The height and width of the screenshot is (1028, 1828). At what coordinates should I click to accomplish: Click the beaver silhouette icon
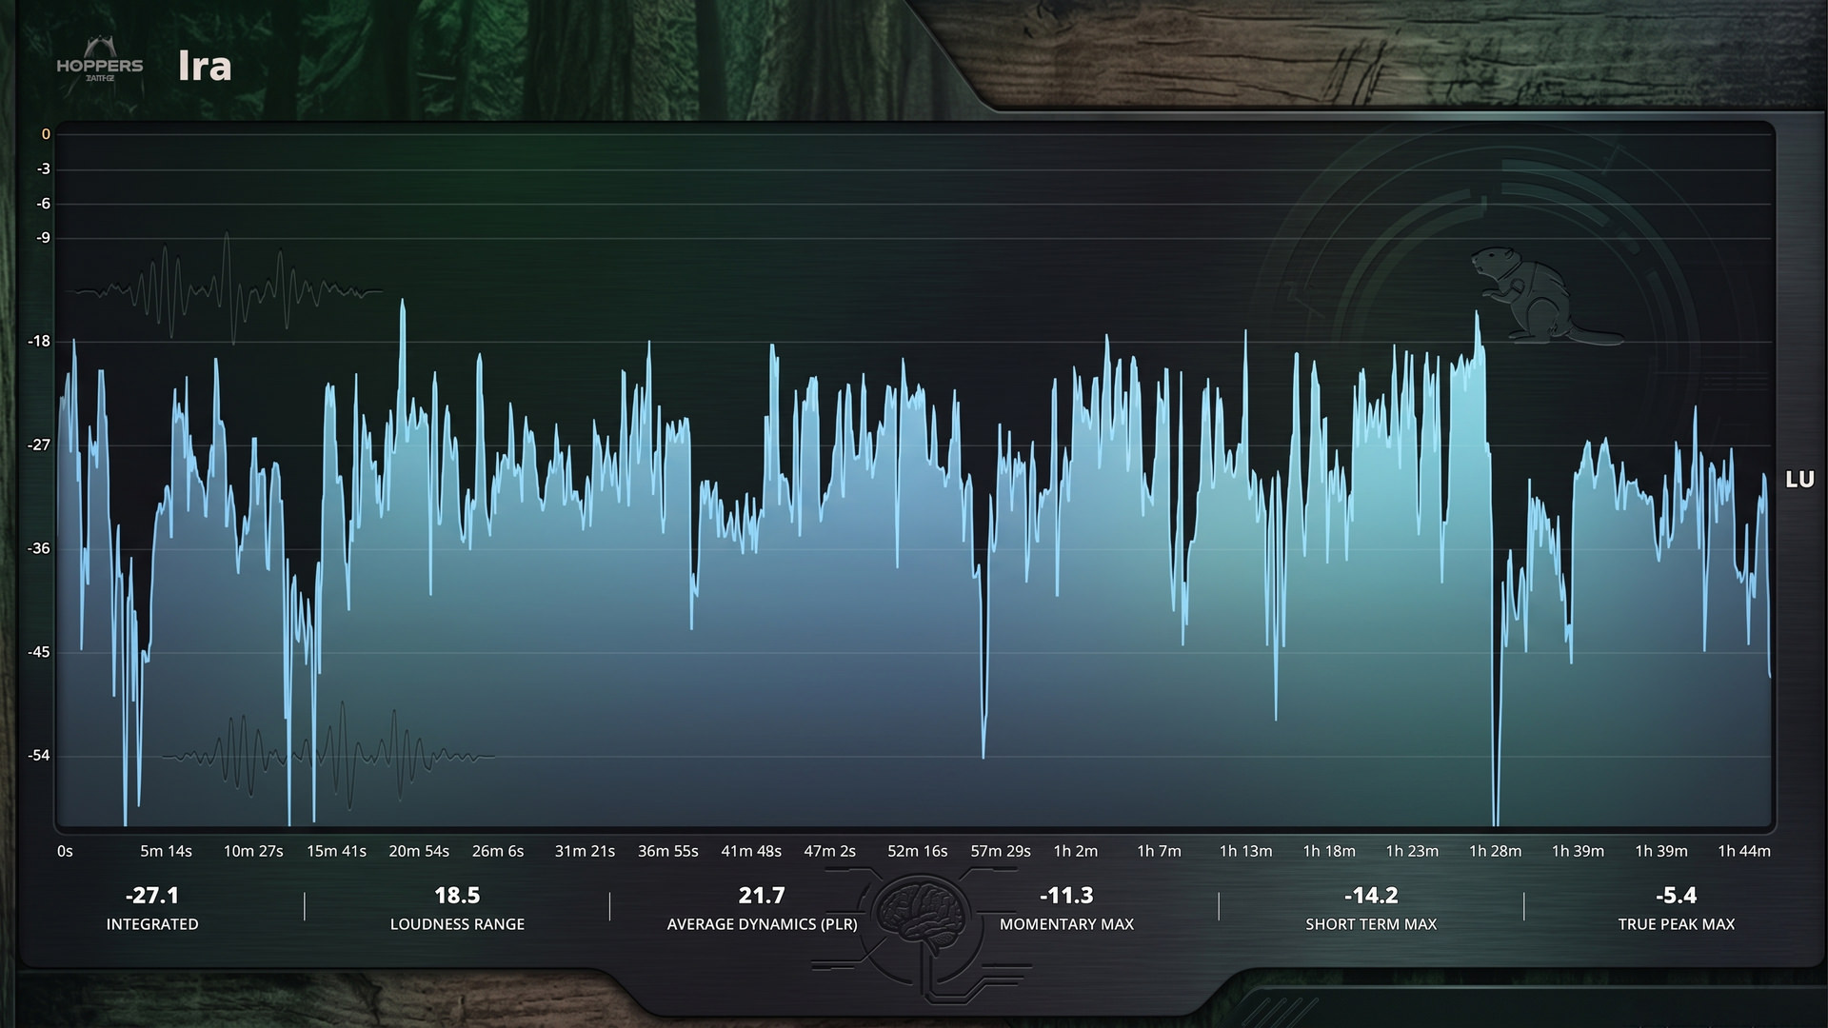click(1546, 294)
